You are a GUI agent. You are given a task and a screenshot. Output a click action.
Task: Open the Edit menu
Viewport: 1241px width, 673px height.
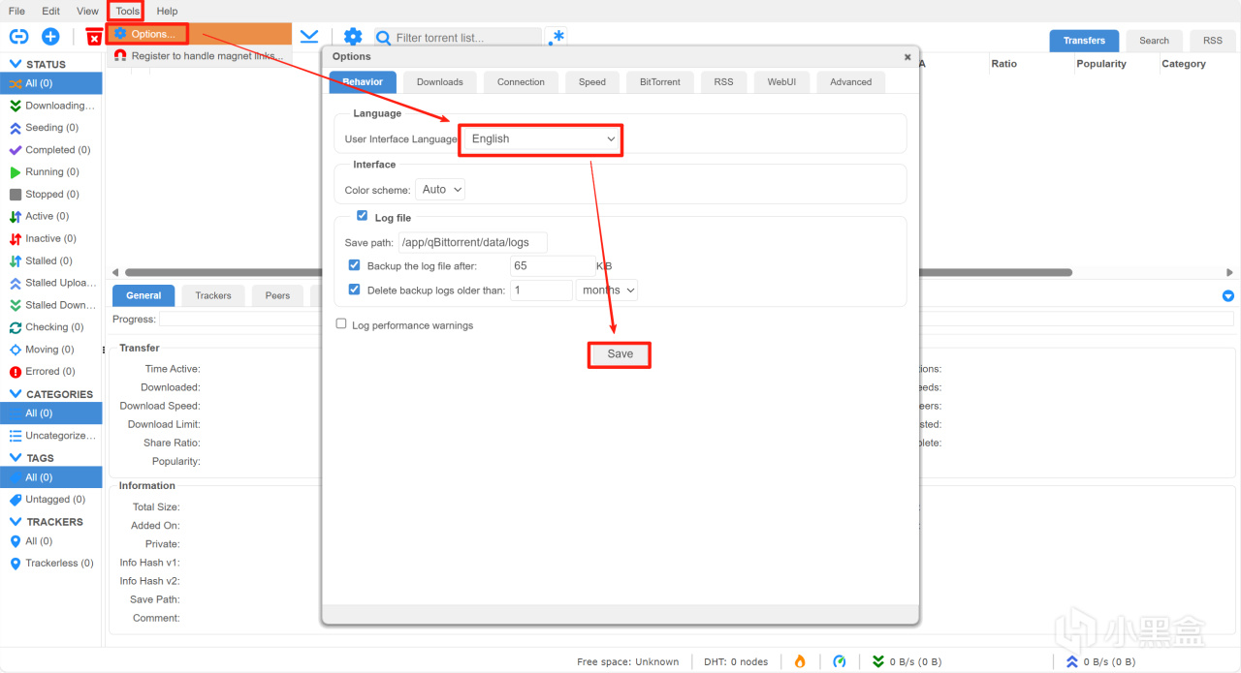[x=50, y=12]
